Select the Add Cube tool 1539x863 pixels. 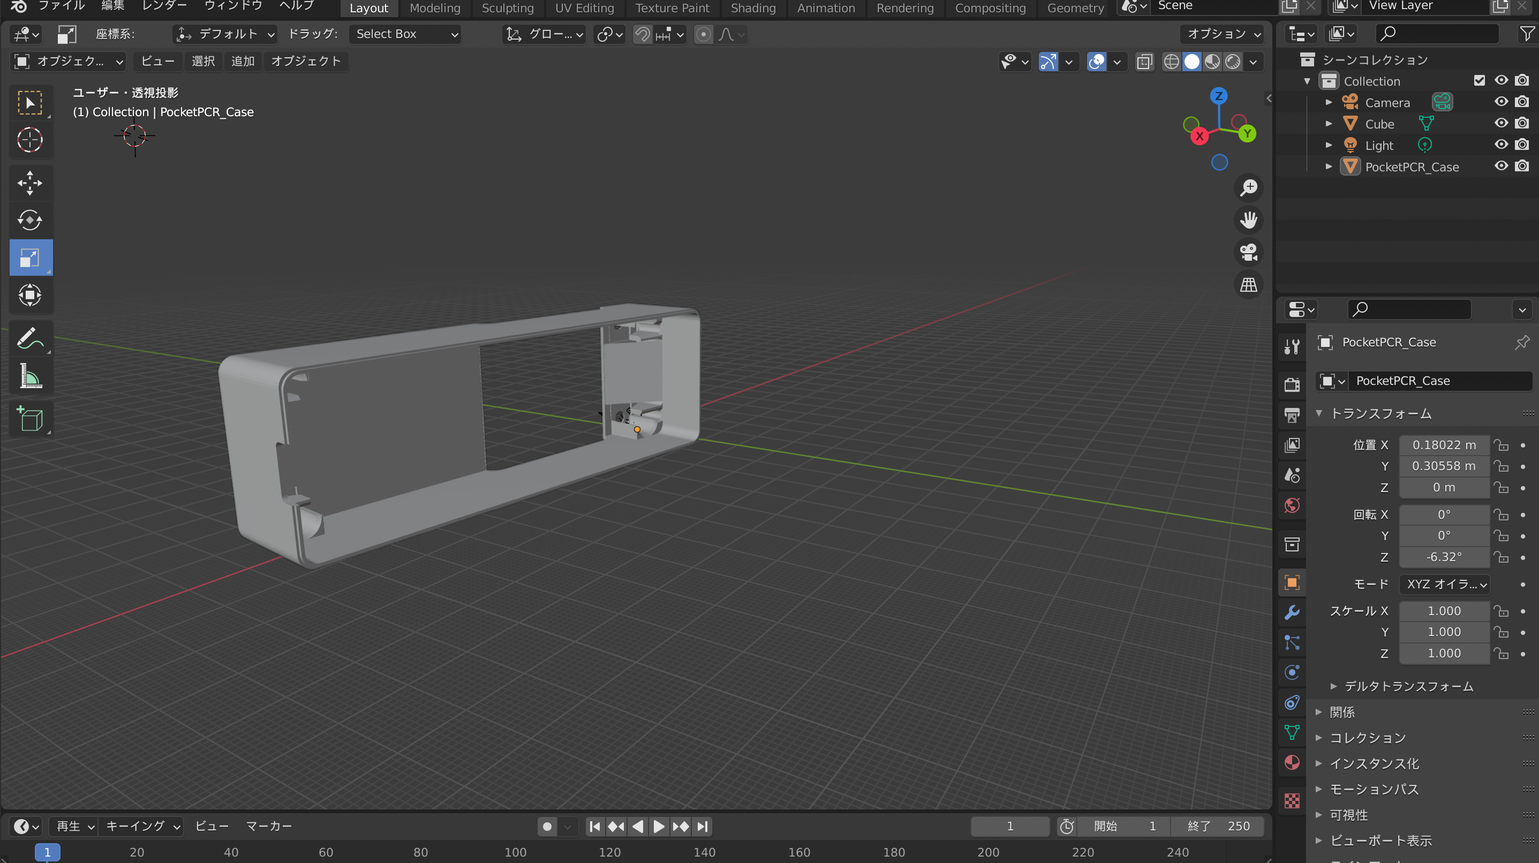(x=31, y=419)
